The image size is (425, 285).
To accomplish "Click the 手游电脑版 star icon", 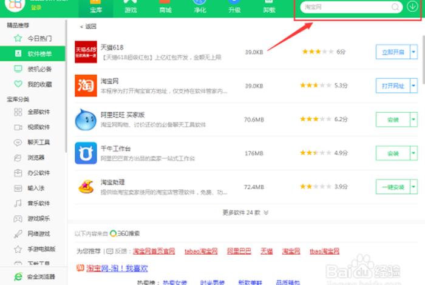I will tap(18, 249).
